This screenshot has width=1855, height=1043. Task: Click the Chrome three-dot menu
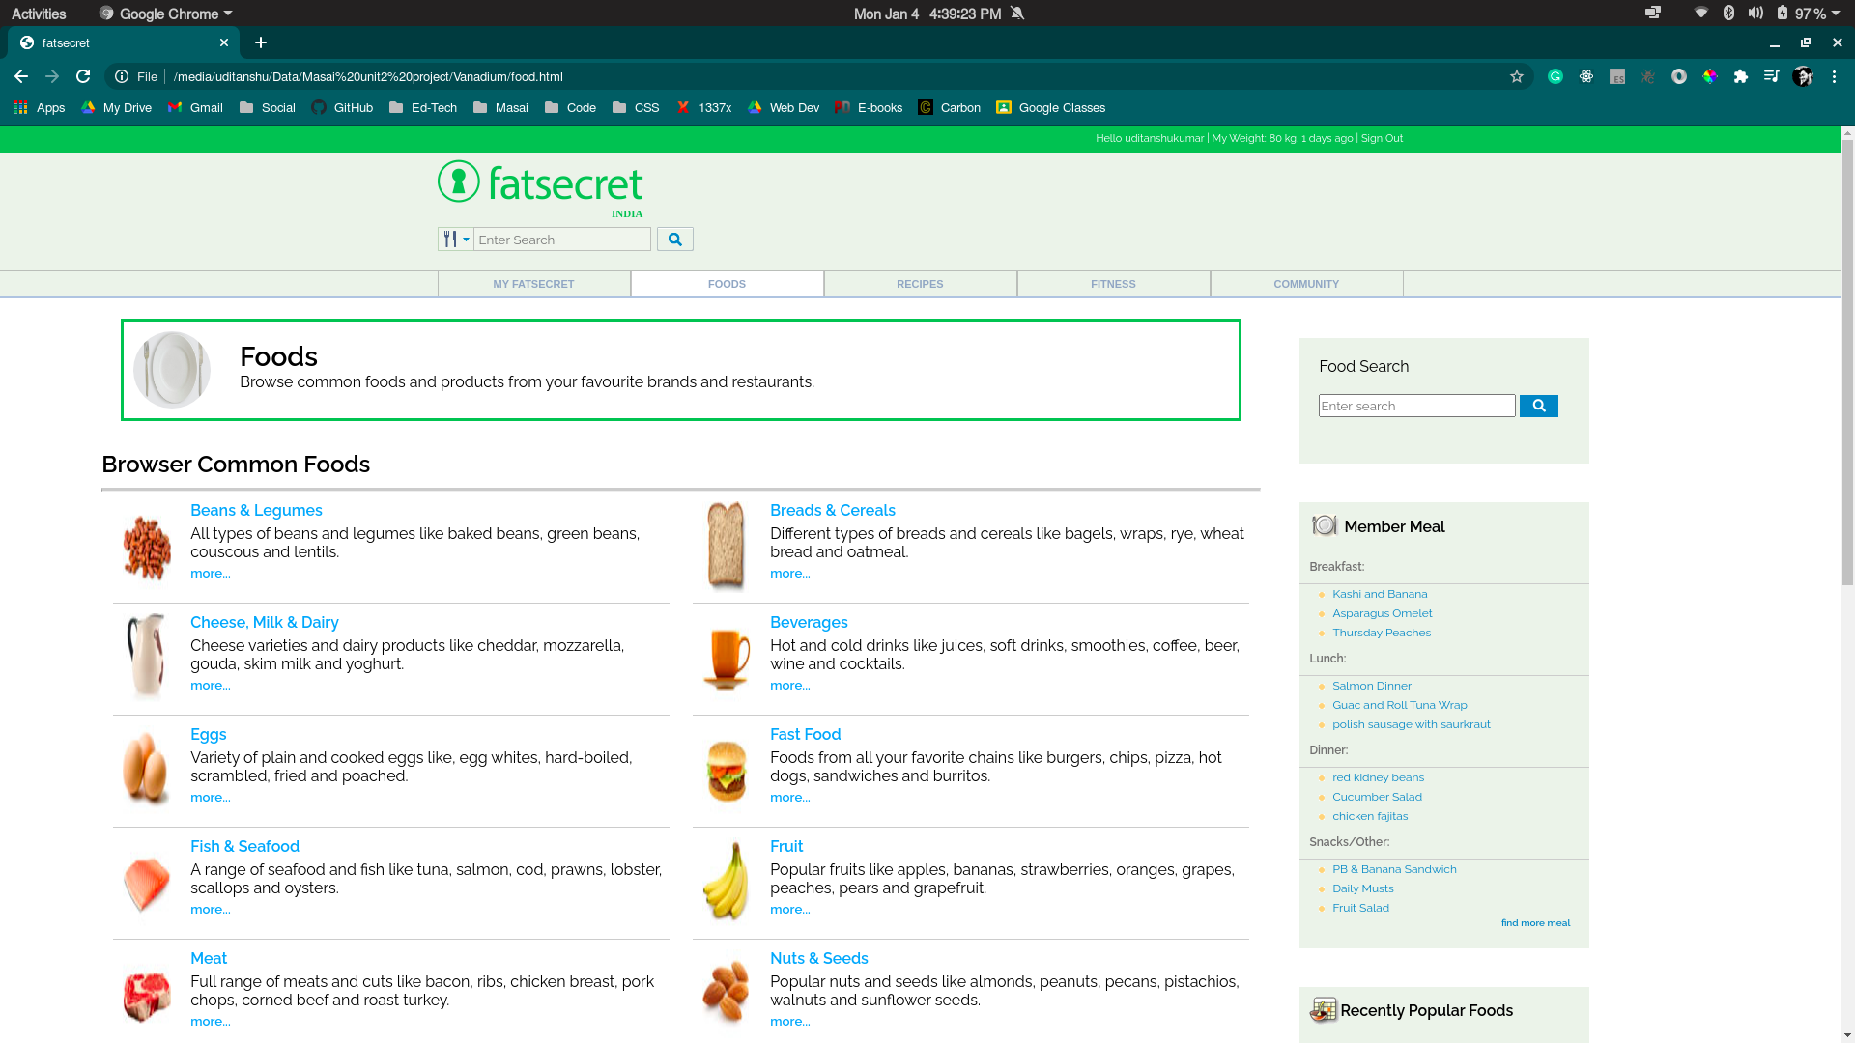1834,77
